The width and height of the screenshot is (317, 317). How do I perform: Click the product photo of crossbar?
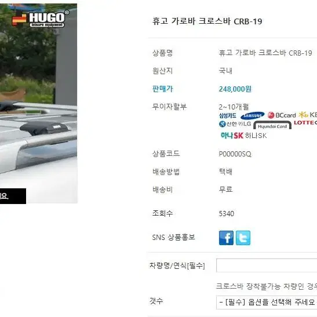(38, 103)
